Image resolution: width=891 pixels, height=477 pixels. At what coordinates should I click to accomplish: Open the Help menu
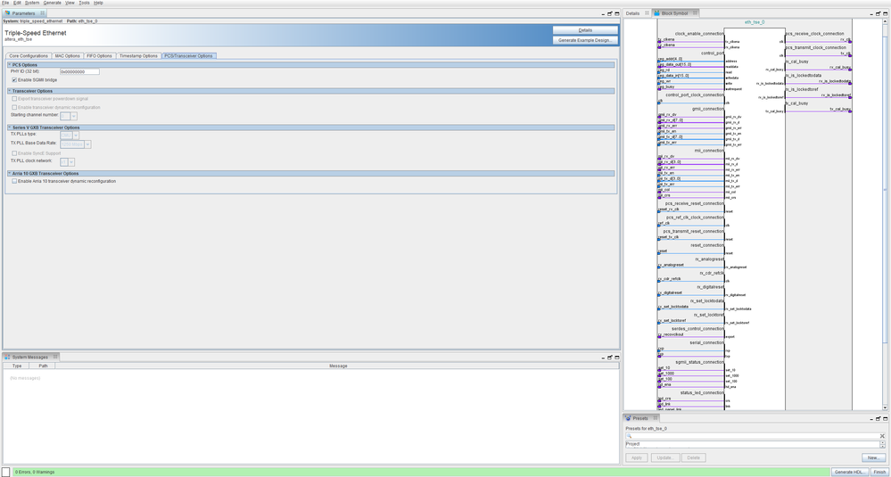coord(98,3)
